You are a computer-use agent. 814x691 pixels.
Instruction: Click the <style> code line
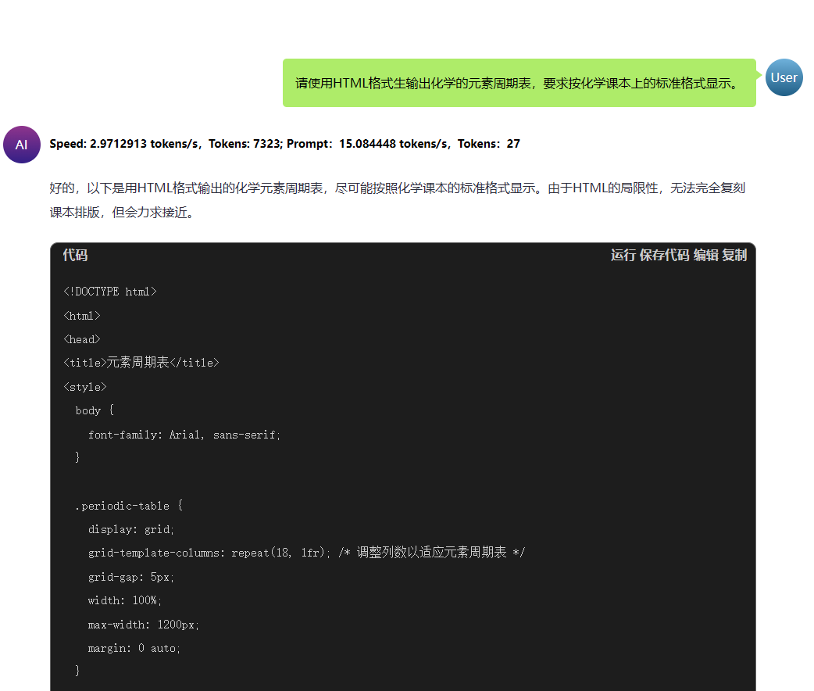[x=85, y=387]
